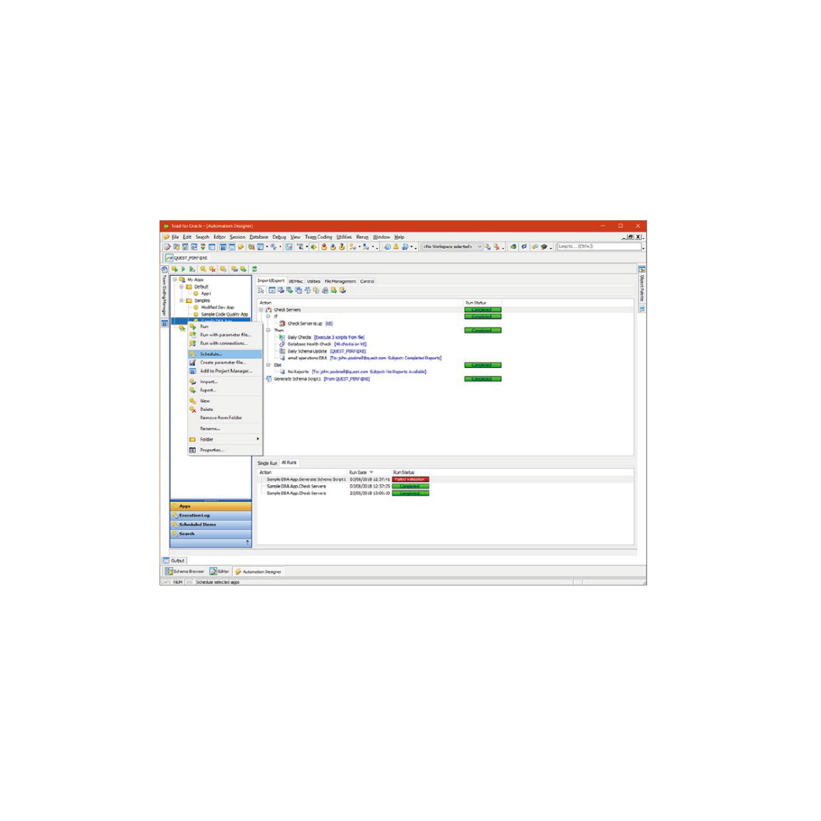Collapse the My Apps tree node
The width and height of the screenshot is (821, 821).
(175, 279)
